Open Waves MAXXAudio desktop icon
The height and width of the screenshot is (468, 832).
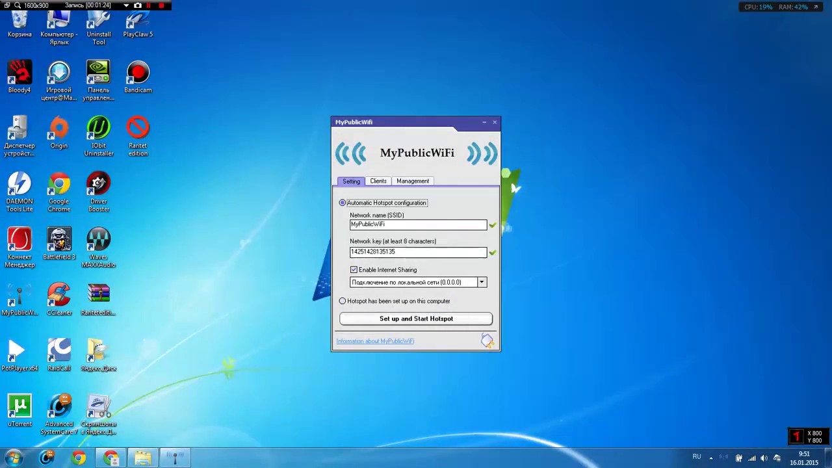99,248
